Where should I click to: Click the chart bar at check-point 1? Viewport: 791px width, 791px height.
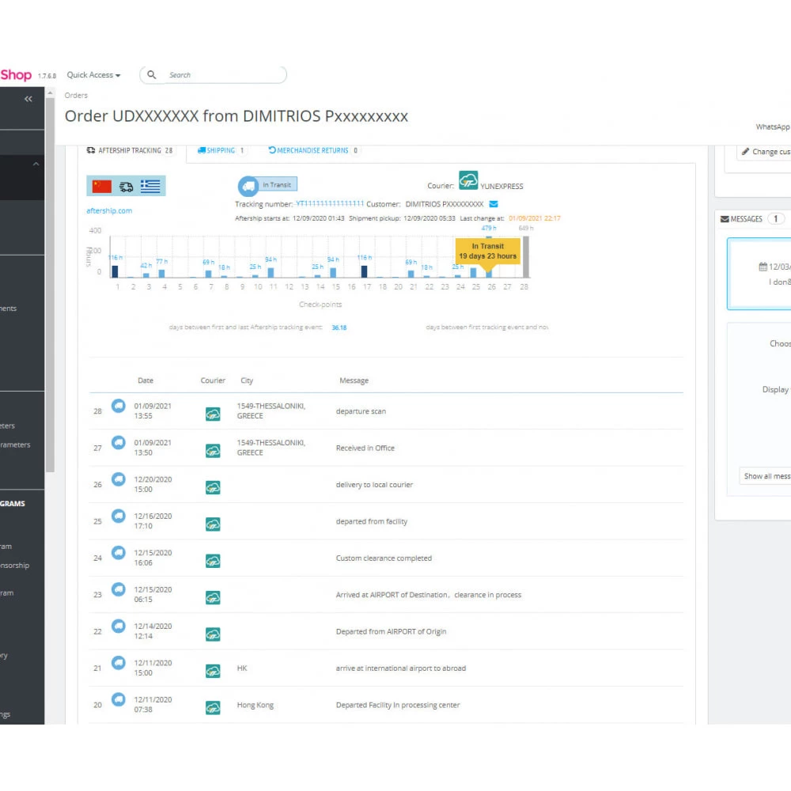coord(115,271)
